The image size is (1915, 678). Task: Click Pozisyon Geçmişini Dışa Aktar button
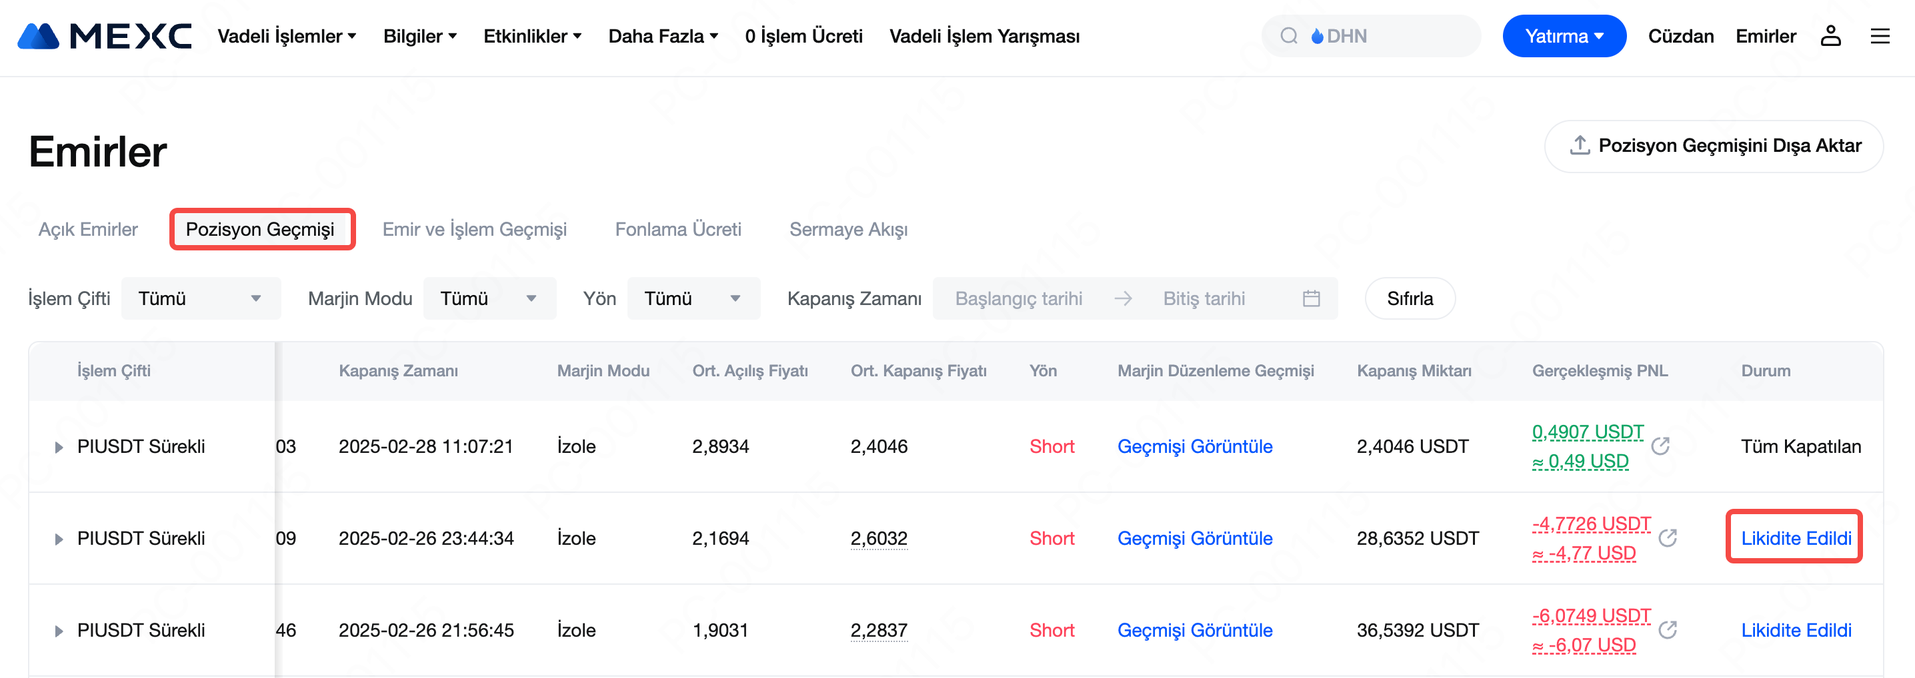[1714, 147]
